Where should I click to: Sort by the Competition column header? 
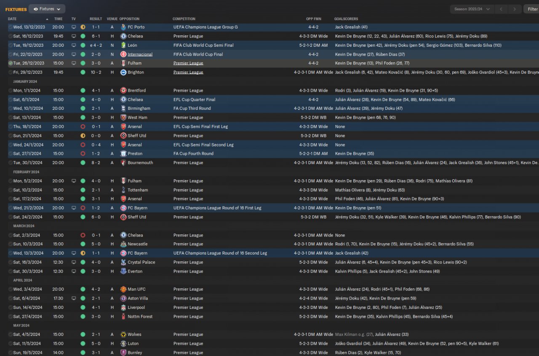pos(184,19)
